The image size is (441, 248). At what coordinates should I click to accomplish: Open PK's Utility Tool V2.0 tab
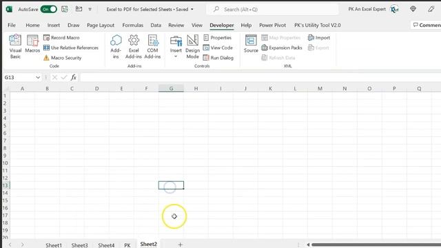click(x=317, y=25)
